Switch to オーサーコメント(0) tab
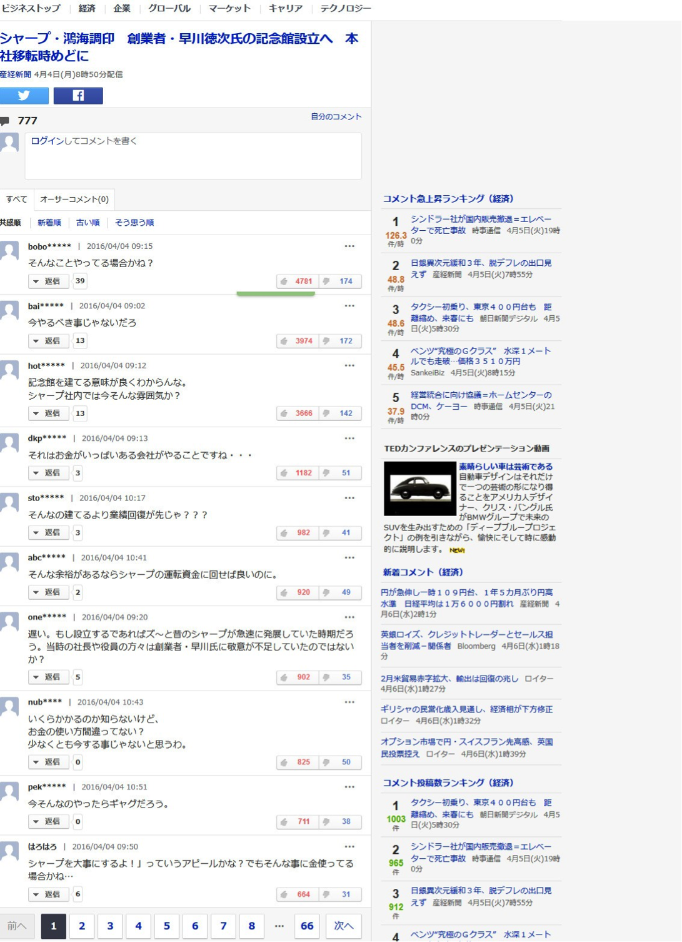The width and height of the screenshot is (682, 942). 74,200
